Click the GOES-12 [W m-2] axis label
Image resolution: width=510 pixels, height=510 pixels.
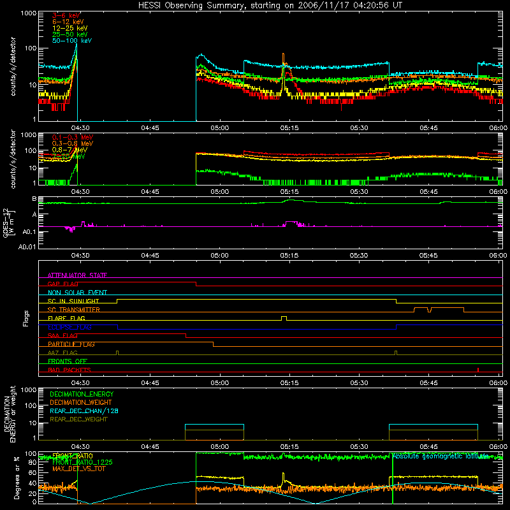tap(9, 222)
